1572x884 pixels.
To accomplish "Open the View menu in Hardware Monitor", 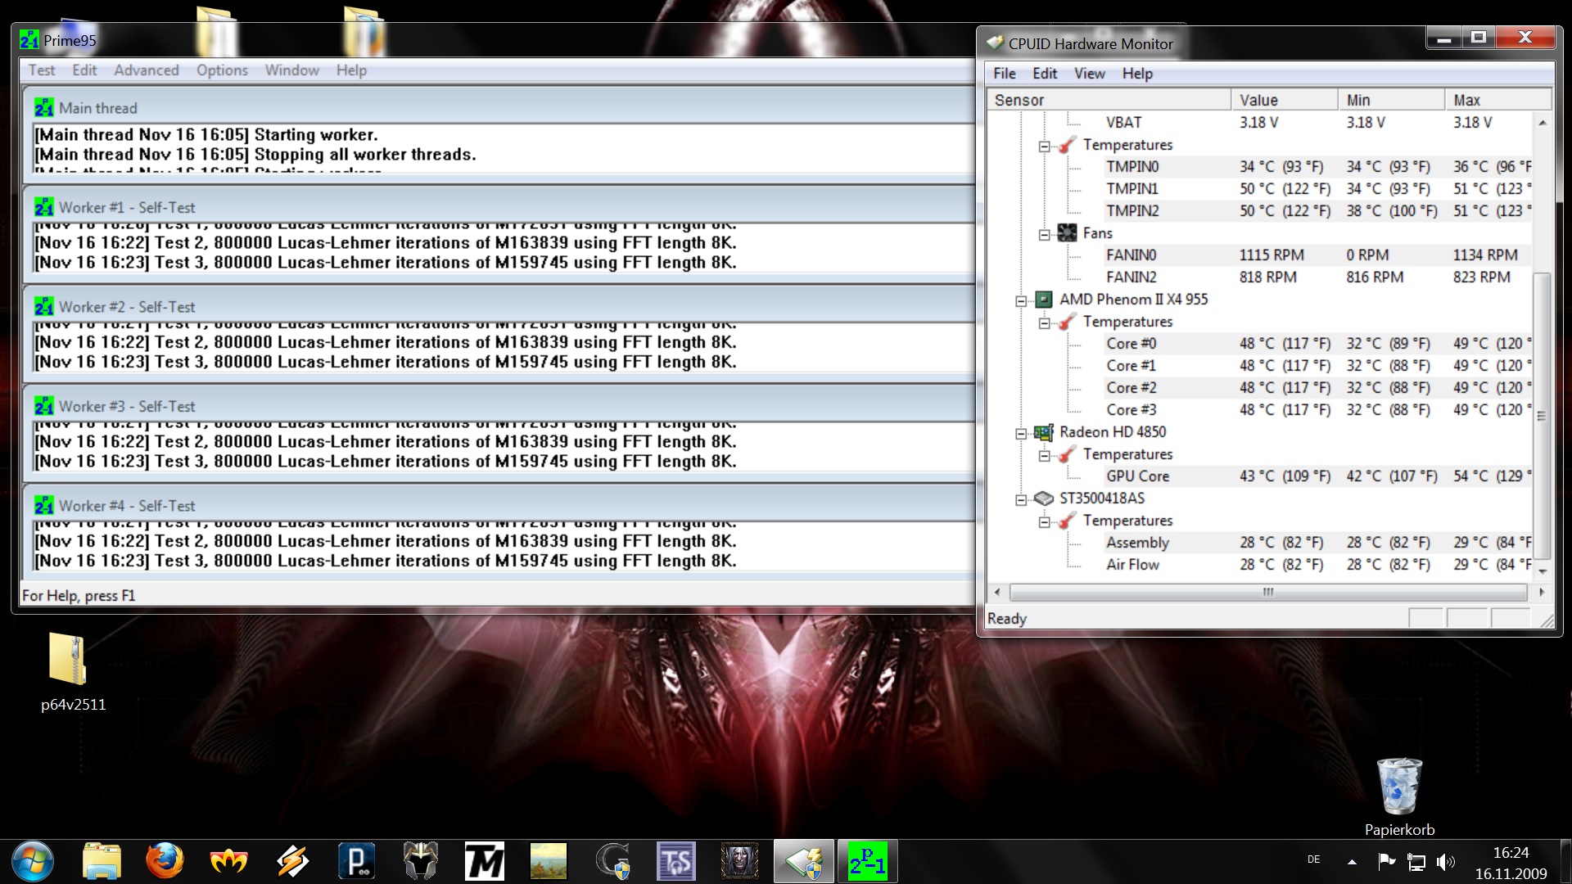I will tap(1089, 74).
